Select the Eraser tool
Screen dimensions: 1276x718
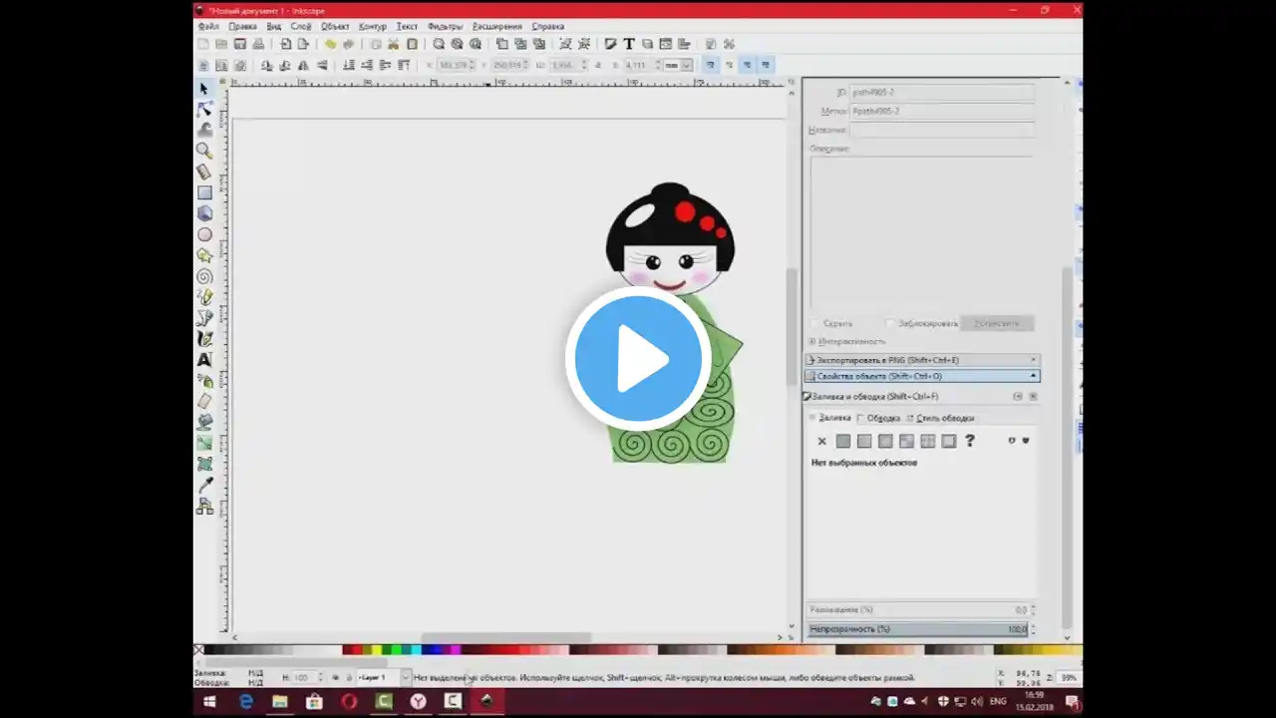[204, 401]
